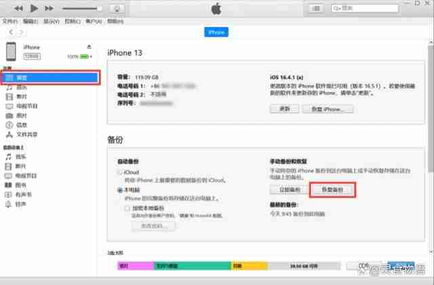Click the pink photos storage segment
The height and width of the screenshot is (285, 434).
click(x=136, y=266)
